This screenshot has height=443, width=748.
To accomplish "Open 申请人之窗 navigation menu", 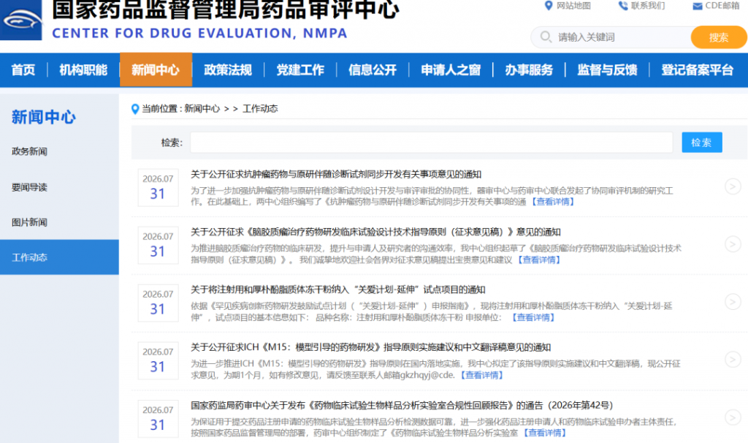I will (x=451, y=69).
